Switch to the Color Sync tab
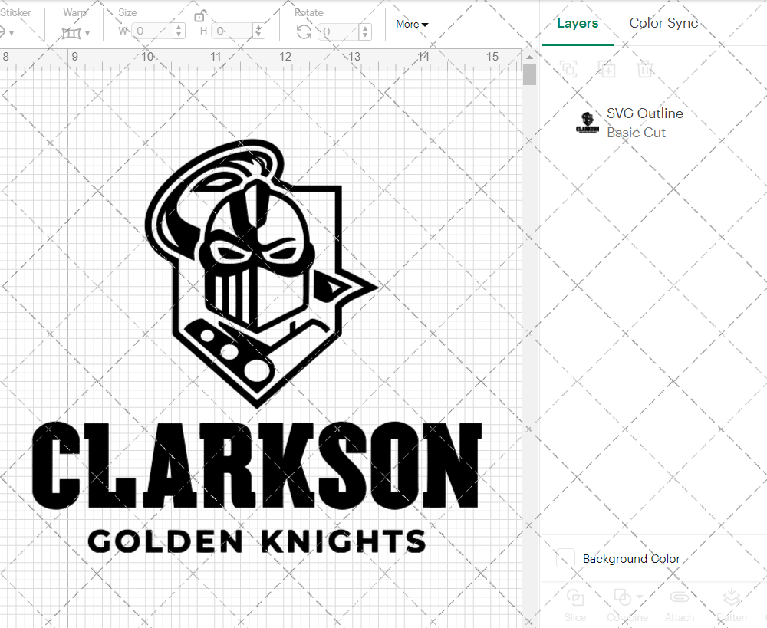The width and height of the screenshot is (767, 628). coord(663,23)
